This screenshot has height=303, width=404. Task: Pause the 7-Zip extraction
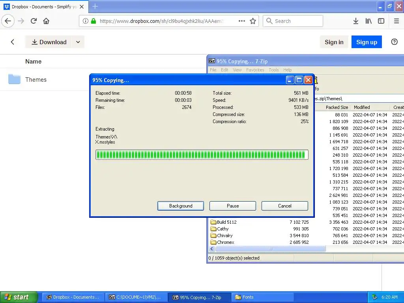(x=233, y=206)
